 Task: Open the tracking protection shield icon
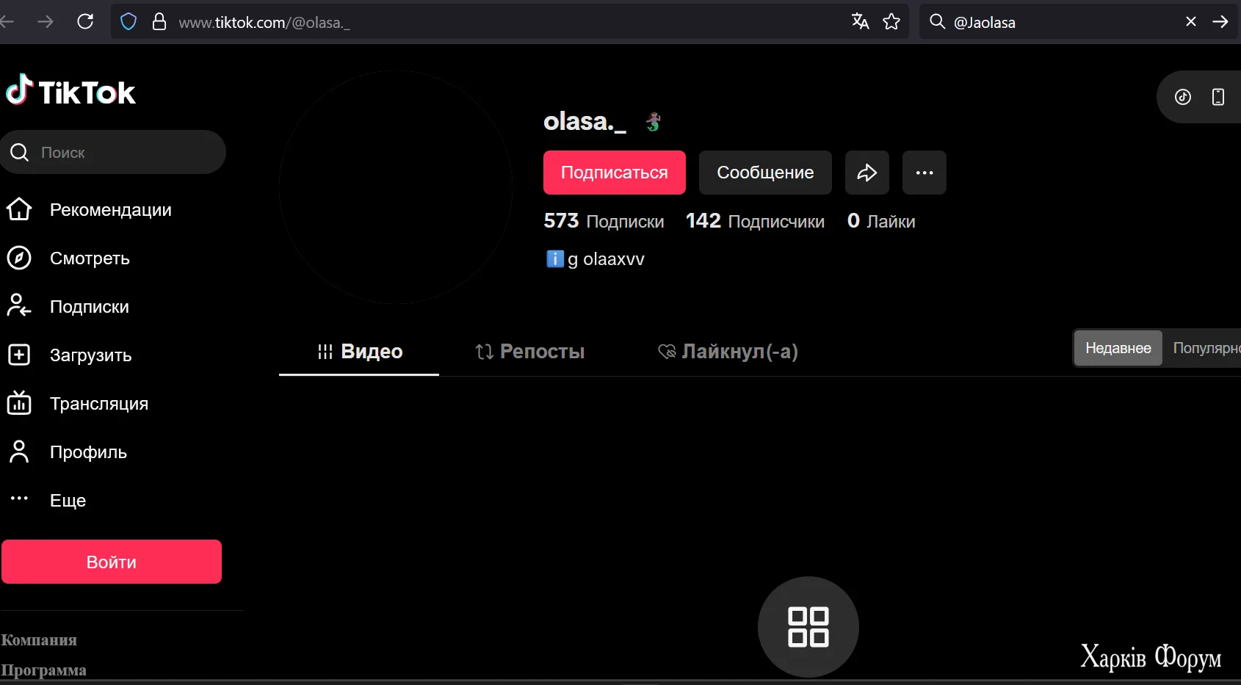[x=129, y=22]
